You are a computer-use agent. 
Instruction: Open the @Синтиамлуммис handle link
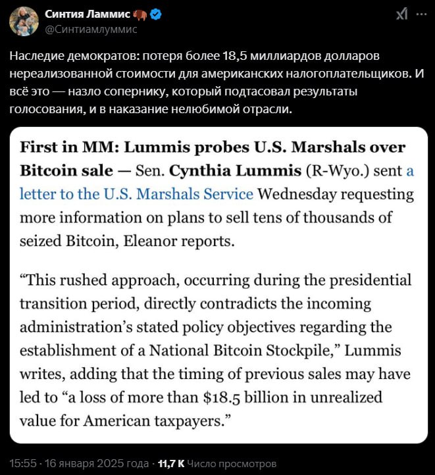pos(91,29)
